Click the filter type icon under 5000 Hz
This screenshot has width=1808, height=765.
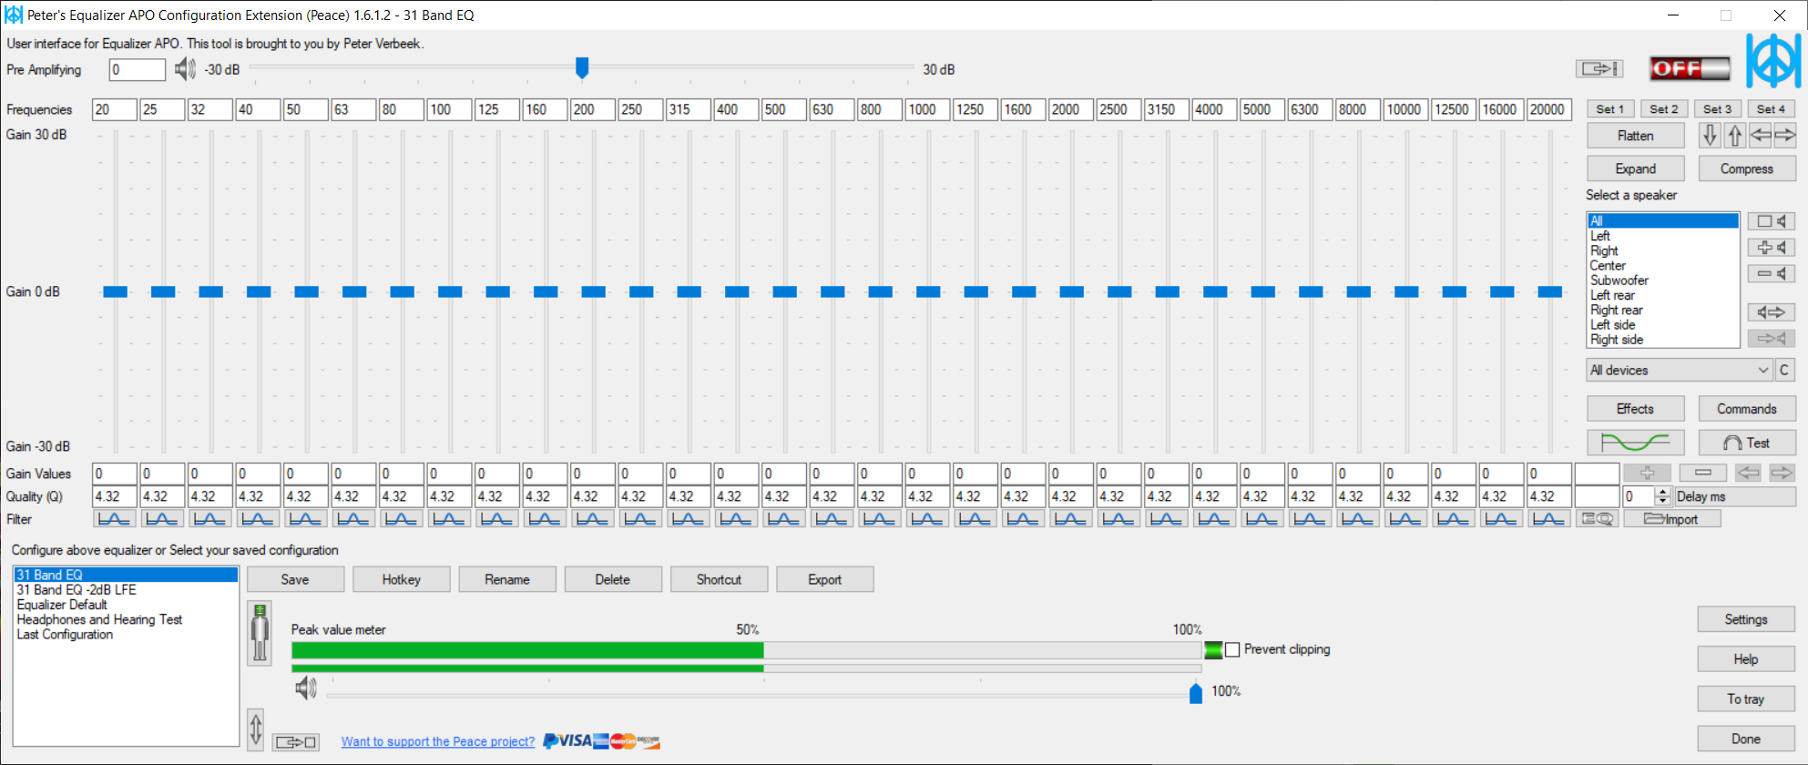[1262, 519]
